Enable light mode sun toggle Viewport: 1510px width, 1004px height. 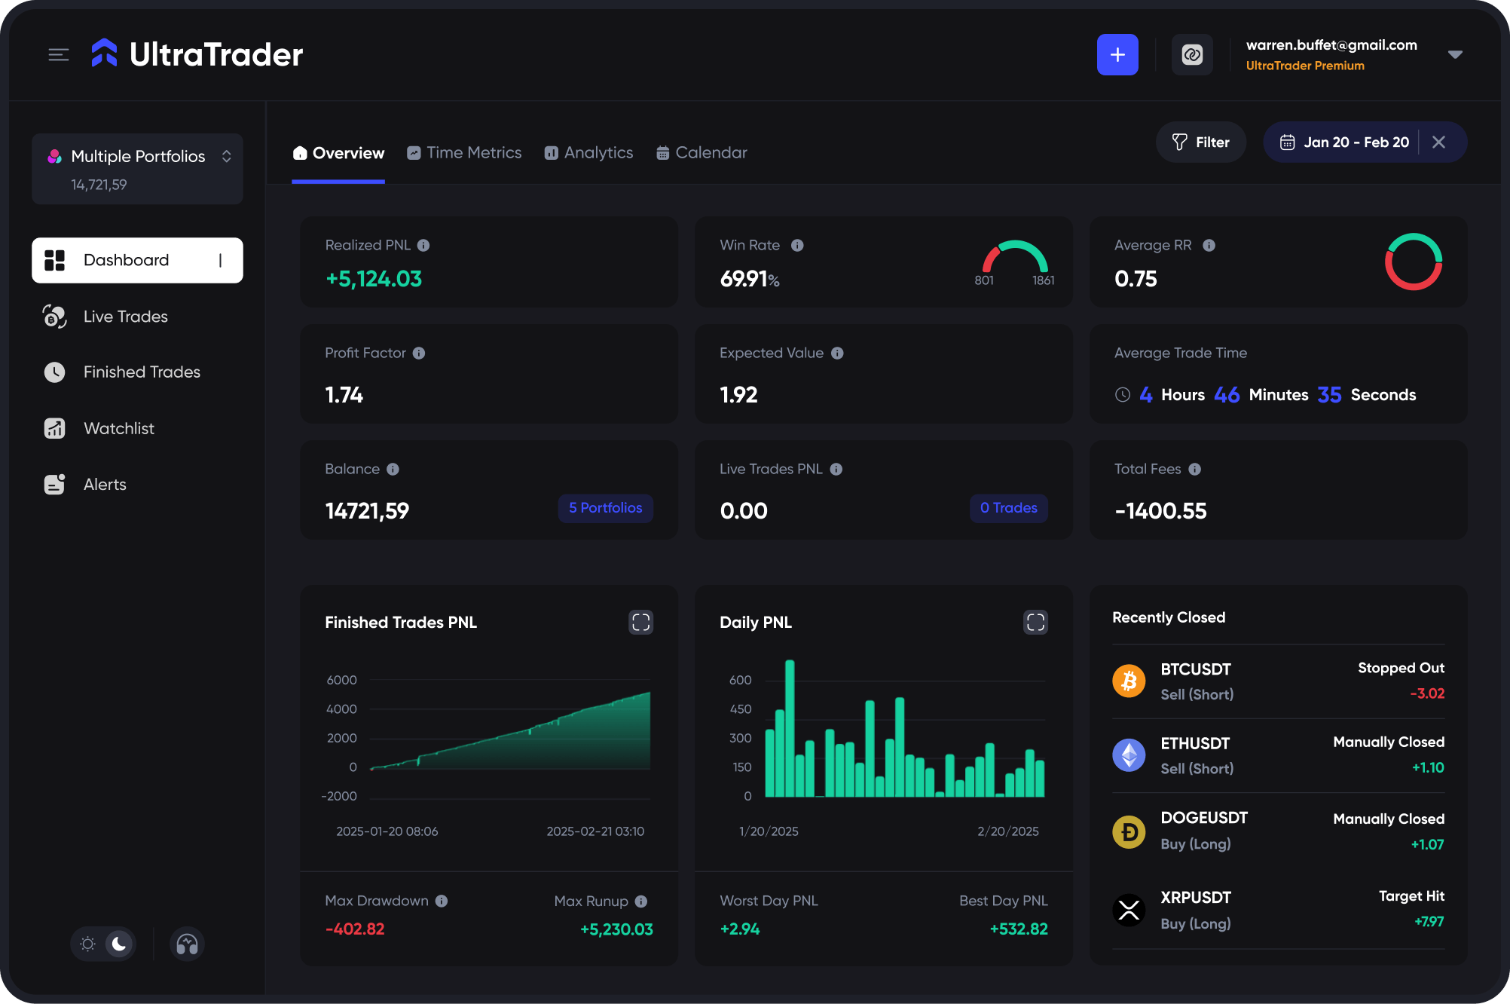click(x=87, y=944)
